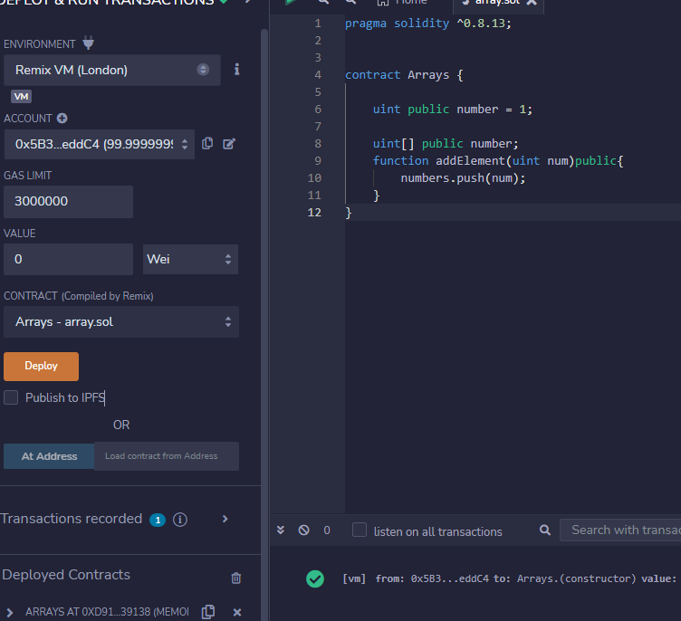Clear the terminal with the ban icon

pos(304,530)
